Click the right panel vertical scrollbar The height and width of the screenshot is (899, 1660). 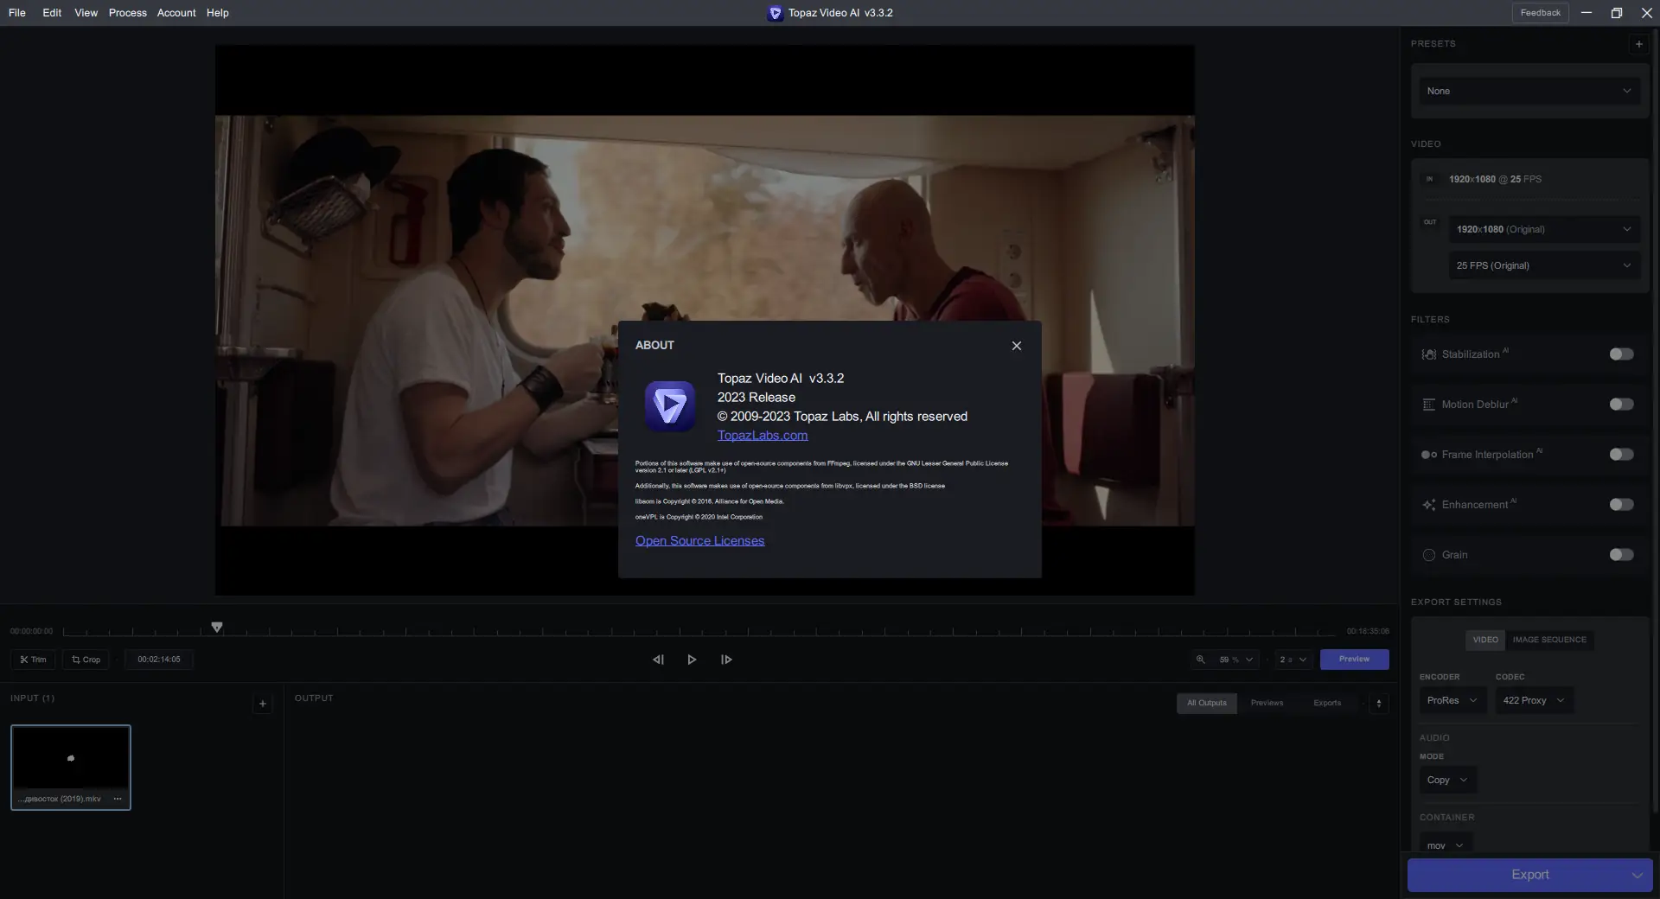1655,422
